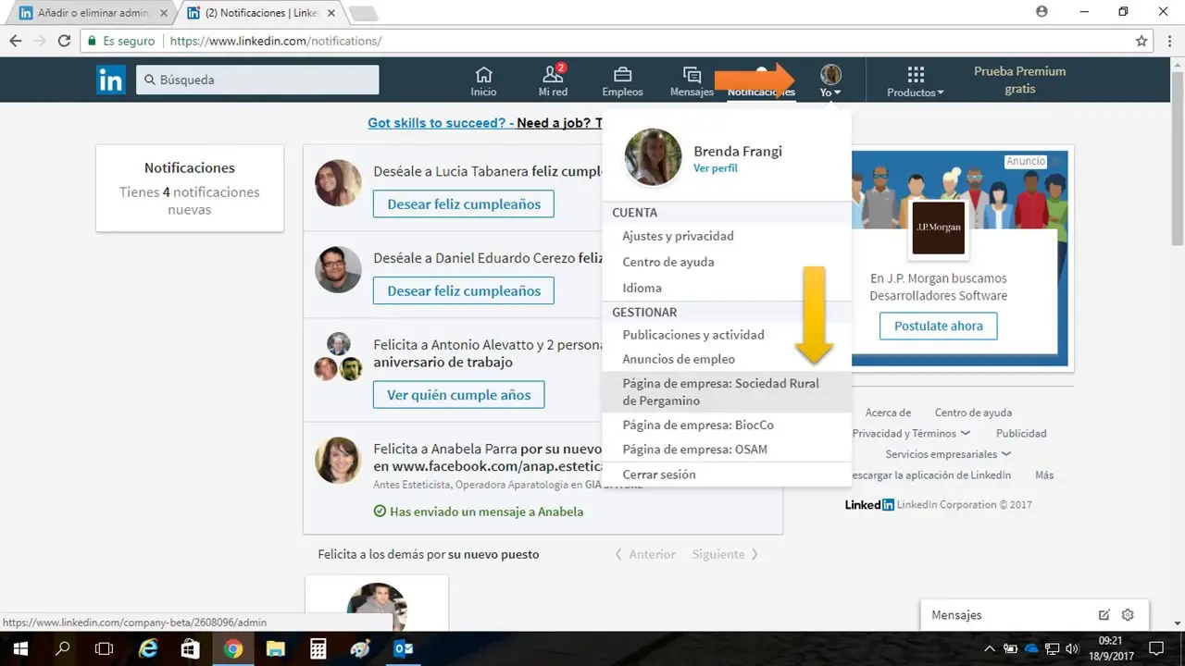This screenshot has width=1185, height=666.
Task: Click the Chrome user profile icon
Action: click(1042, 12)
